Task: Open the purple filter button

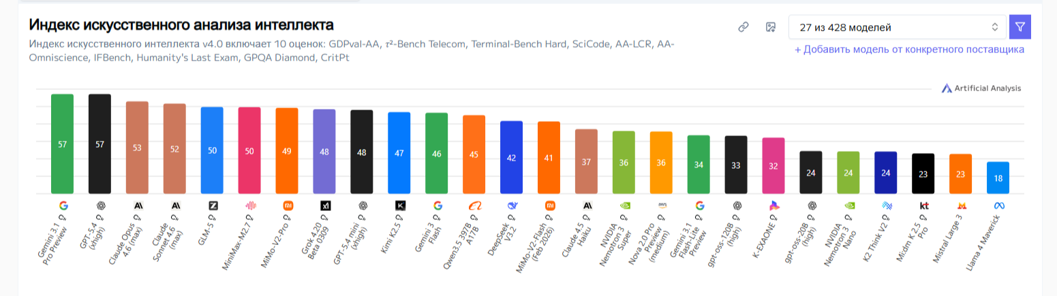Action: (1020, 27)
